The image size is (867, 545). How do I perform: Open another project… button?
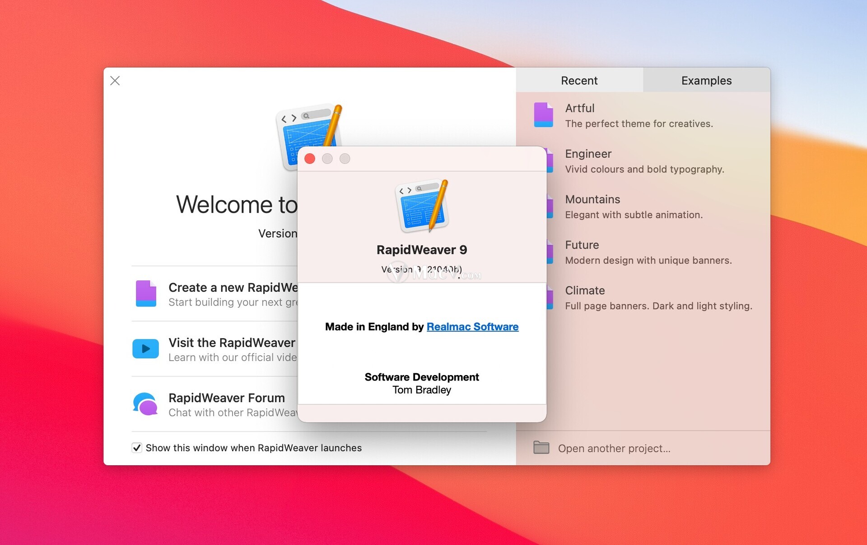[614, 449]
